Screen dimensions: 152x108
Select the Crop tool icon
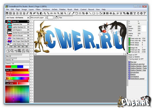tap(83, 13)
